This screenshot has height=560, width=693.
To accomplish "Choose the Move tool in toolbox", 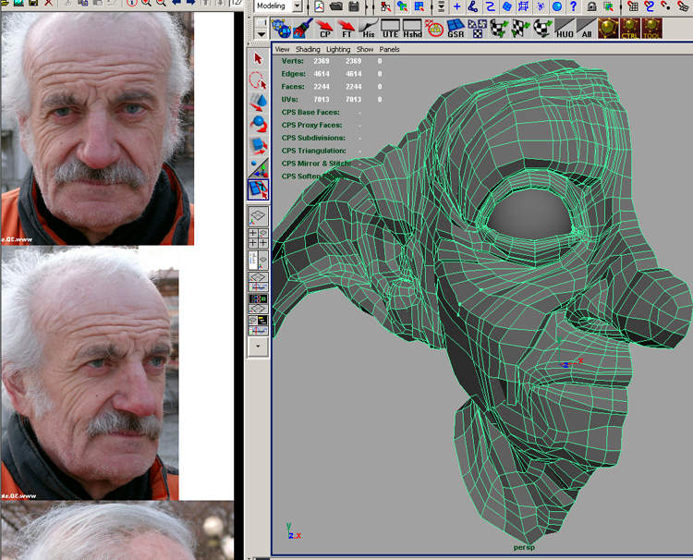I will pyautogui.click(x=259, y=102).
